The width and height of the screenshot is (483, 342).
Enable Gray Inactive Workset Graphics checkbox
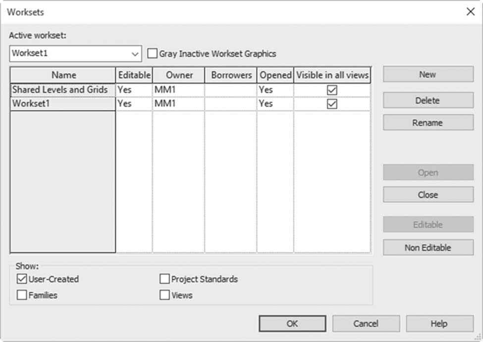click(x=152, y=53)
